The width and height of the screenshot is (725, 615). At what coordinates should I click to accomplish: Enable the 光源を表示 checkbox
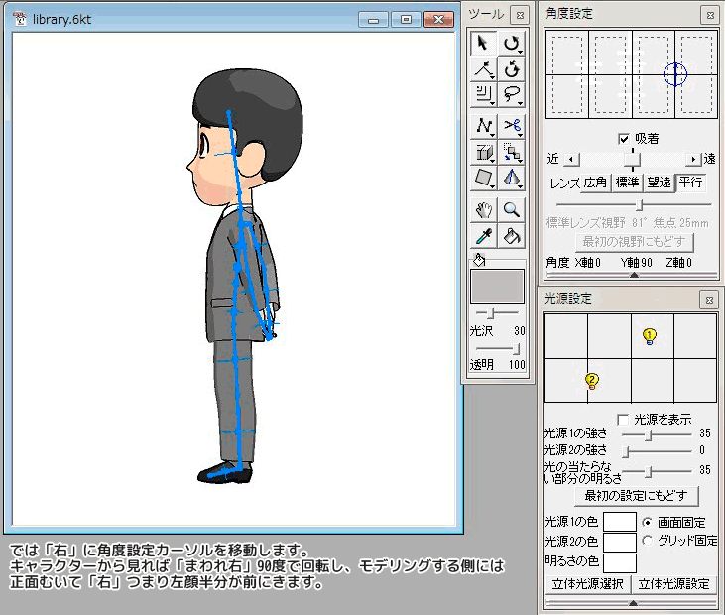pos(624,420)
